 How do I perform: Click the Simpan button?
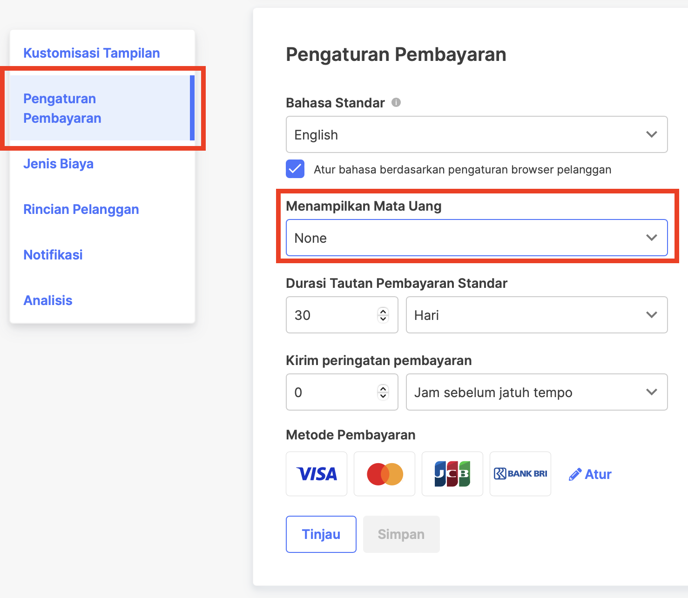401,534
